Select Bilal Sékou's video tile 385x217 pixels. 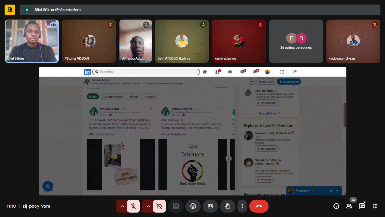point(32,41)
